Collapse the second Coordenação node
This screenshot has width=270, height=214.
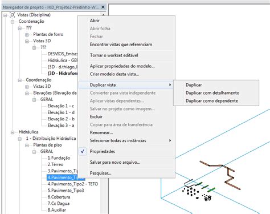click(19, 80)
